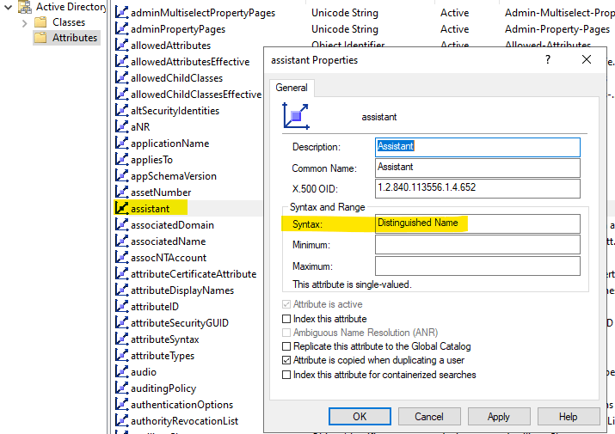Click the auditingPolicy attribute icon
This screenshot has width=615, height=434.
(121, 388)
